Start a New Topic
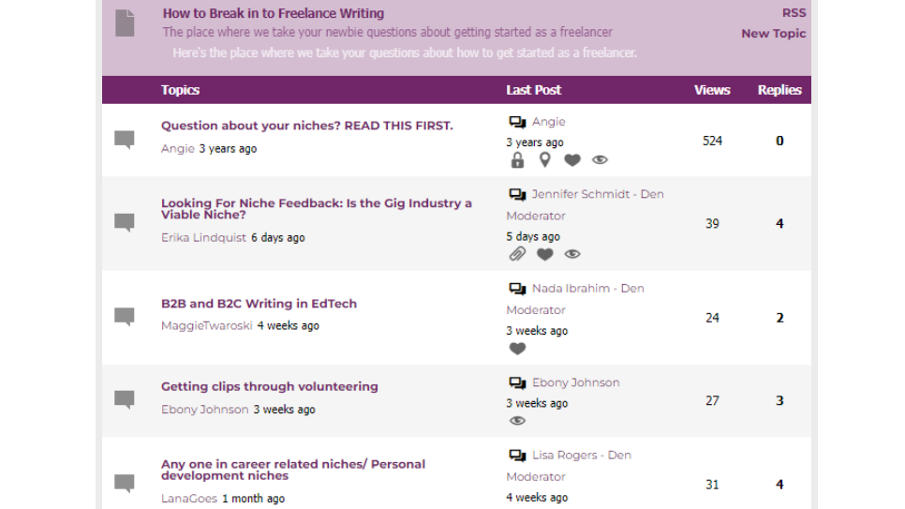This screenshot has height=509, width=905. click(x=773, y=33)
